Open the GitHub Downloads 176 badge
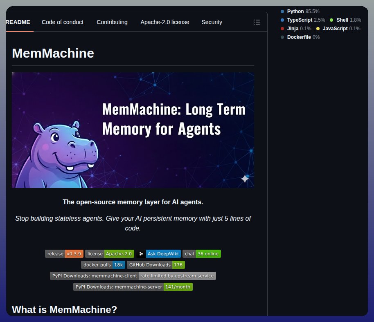Image resolution: width=374 pixels, height=322 pixels. coord(156,265)
